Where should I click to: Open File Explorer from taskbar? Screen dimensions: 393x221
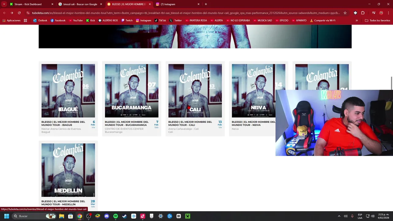(x=61, y=216)
